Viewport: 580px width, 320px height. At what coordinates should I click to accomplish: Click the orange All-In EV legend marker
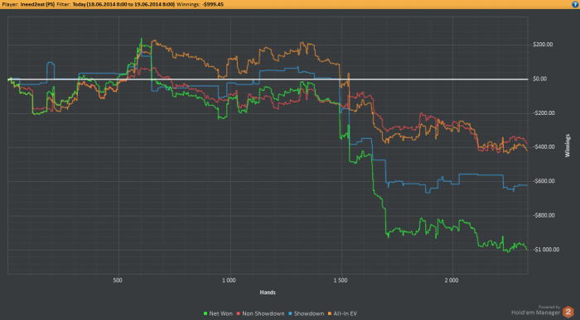coord(330,313)
